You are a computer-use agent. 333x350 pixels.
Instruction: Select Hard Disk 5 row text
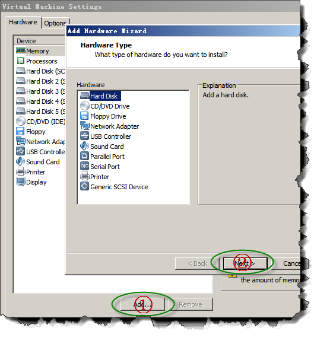click(x=46, y=112)
